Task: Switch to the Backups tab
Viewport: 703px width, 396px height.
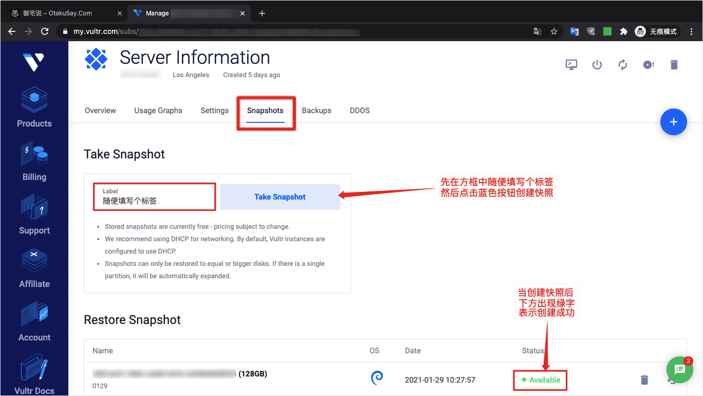Action: coord(317,111)
